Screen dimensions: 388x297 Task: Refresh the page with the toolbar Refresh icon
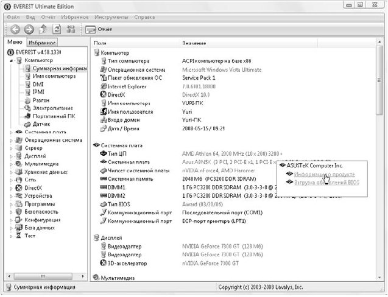point(57,29)
